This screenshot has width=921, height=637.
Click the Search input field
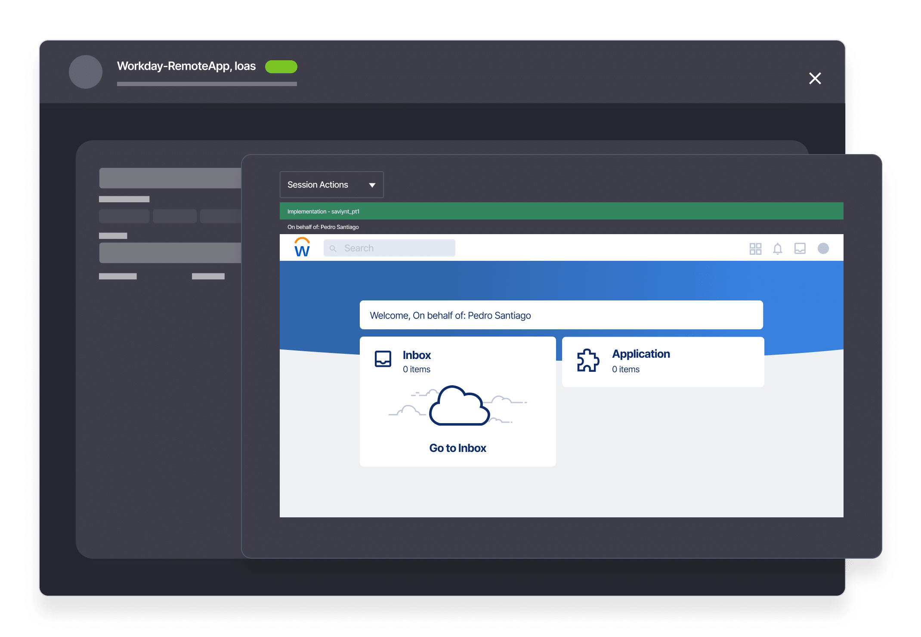point(396,248)
